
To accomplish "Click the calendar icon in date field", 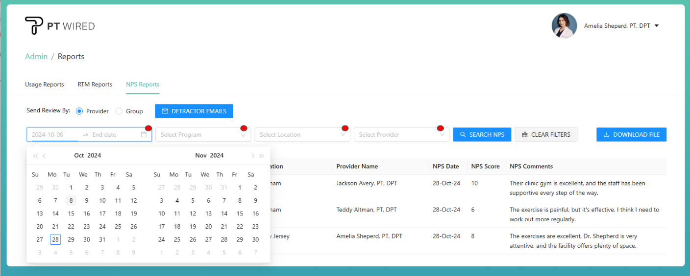I will tap(144, 135).
